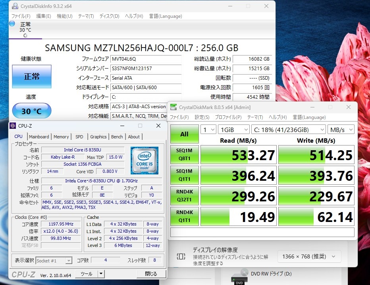This screenshot has height=285, width=370.
Task: Open the Socket #1 selection dropdown in CPU-Z
Action: 54,261
